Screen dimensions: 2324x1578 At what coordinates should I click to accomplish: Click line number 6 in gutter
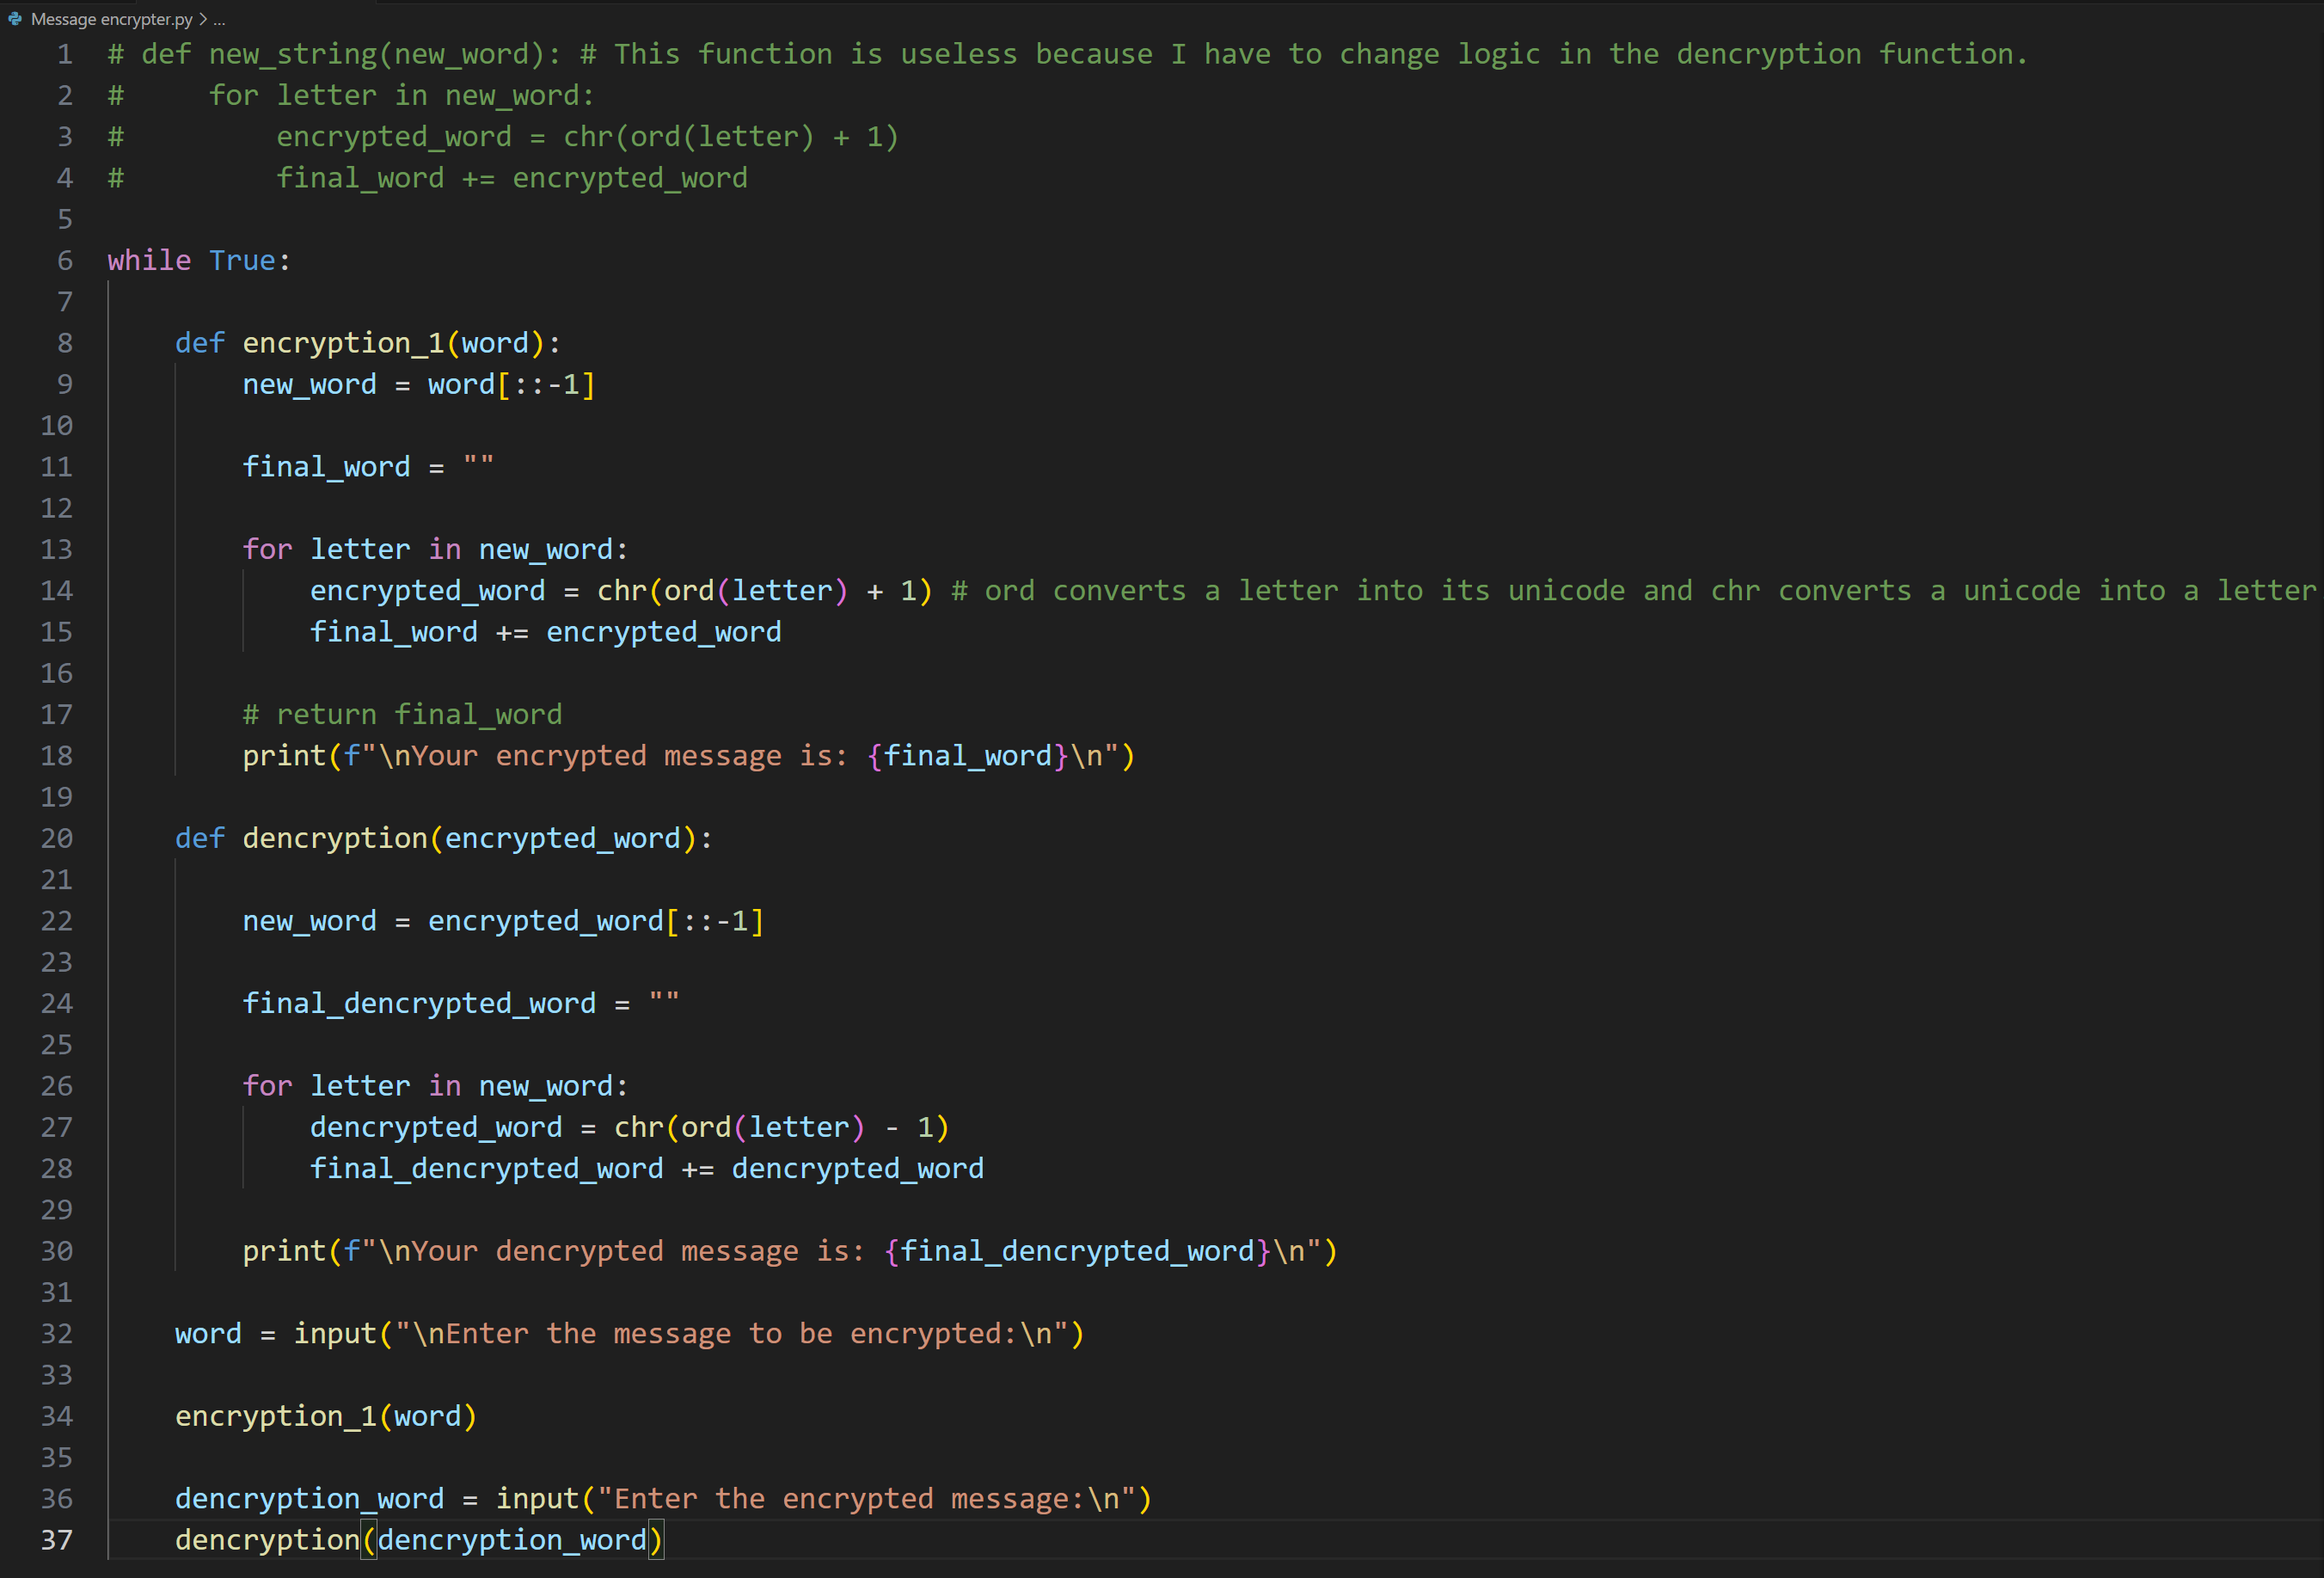click(65, 261)
